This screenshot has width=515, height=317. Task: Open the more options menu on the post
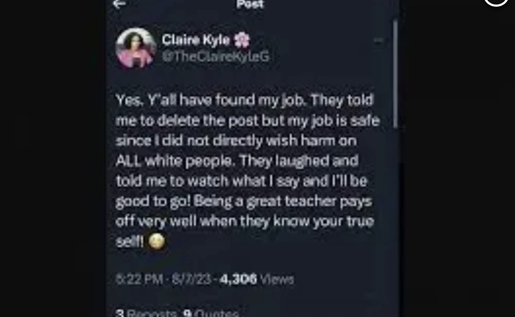(x=378, y=41)
